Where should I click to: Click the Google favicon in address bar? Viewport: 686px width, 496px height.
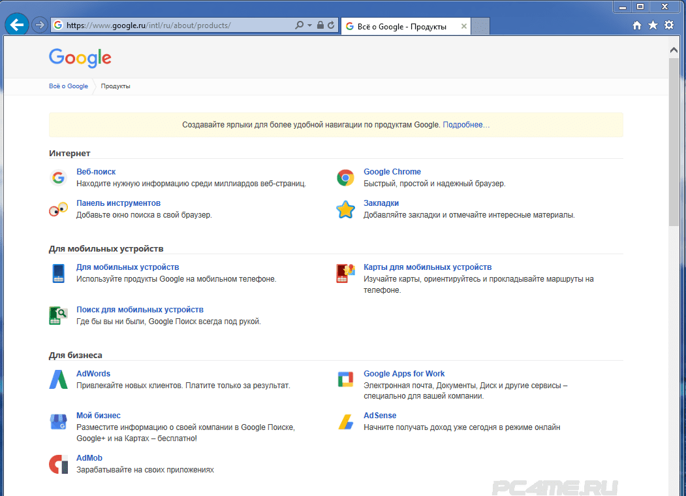pos(58,25)
